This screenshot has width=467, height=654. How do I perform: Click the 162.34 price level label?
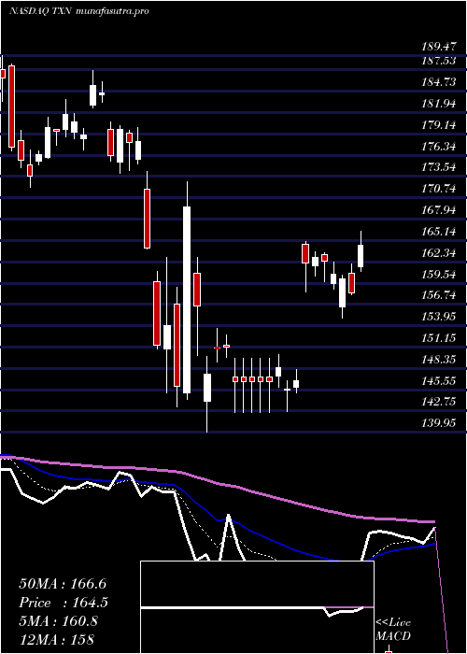coord(438,253)
